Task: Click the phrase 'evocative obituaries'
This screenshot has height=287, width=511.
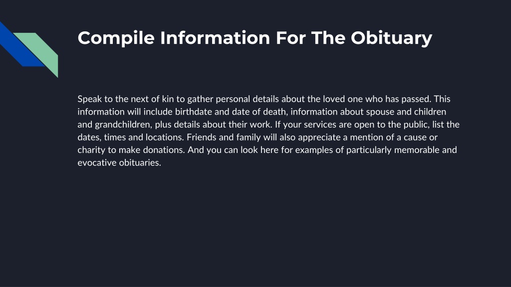Action: click(x=119, y=163)
